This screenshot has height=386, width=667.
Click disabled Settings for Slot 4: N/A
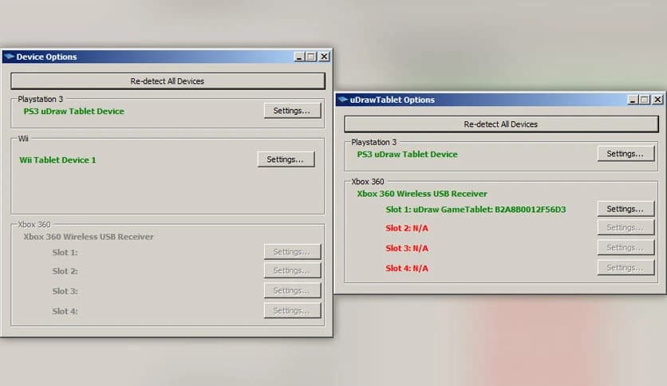pos(626,267)
